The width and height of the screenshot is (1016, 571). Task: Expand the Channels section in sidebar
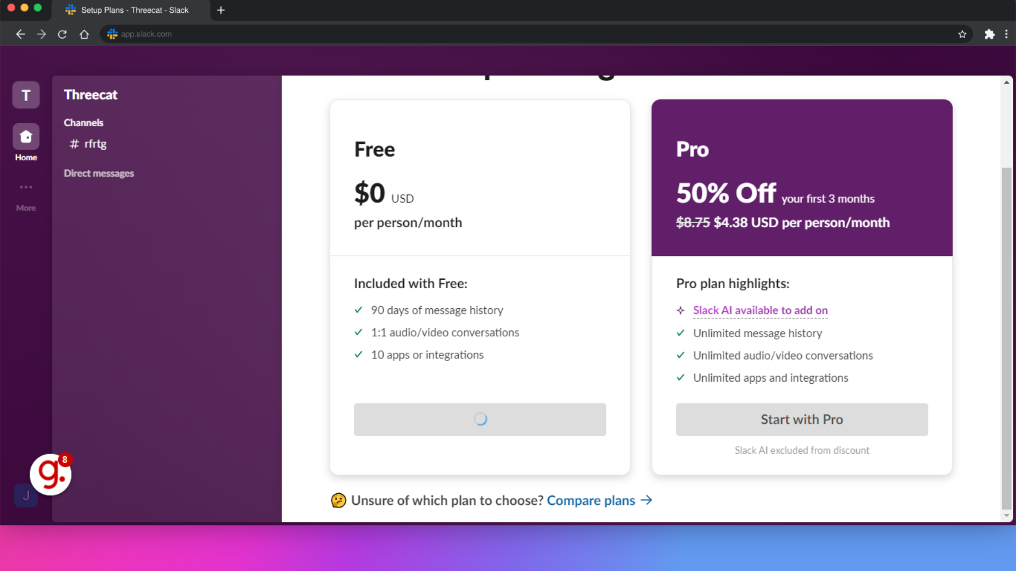(x=83, y=122)
